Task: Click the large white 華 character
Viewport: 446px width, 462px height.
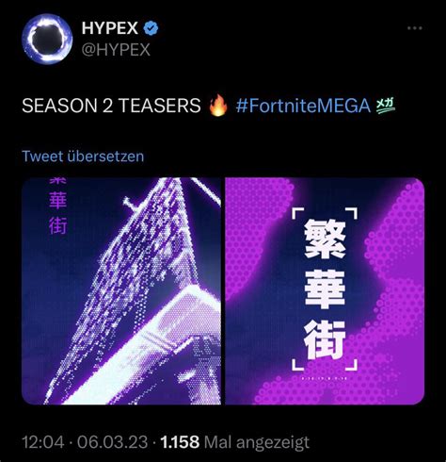Action: pos(325,289)
